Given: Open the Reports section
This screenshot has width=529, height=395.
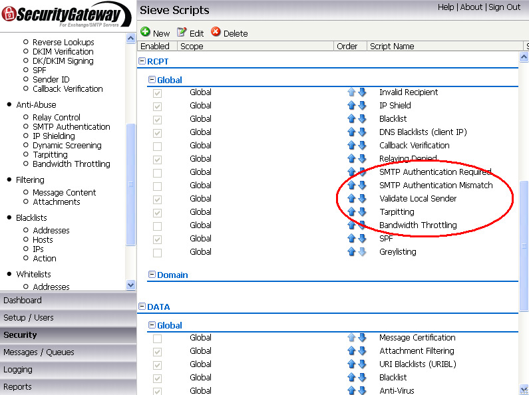Looking at the screenshot, I should tap(68, 387).
